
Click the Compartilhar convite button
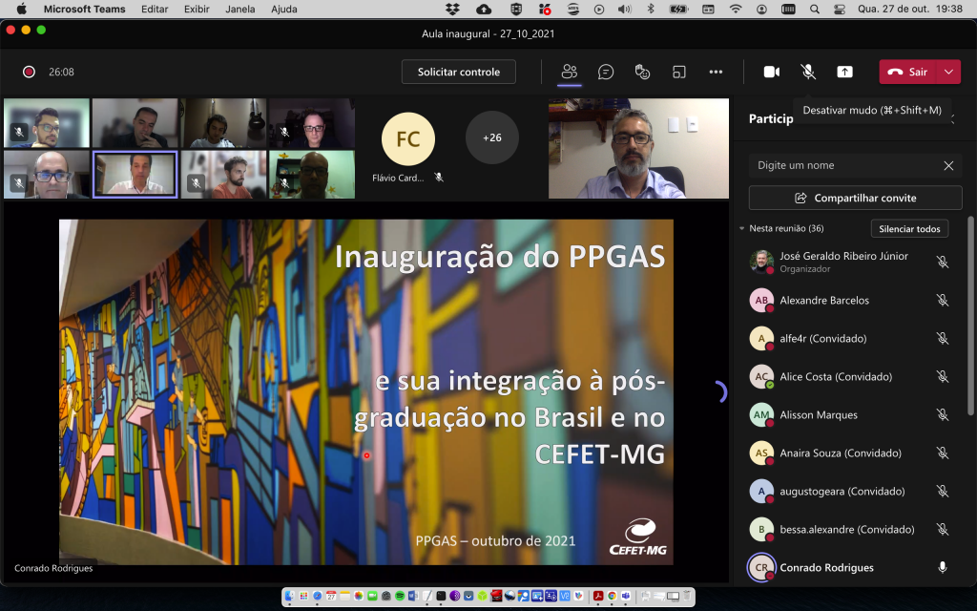856,198
